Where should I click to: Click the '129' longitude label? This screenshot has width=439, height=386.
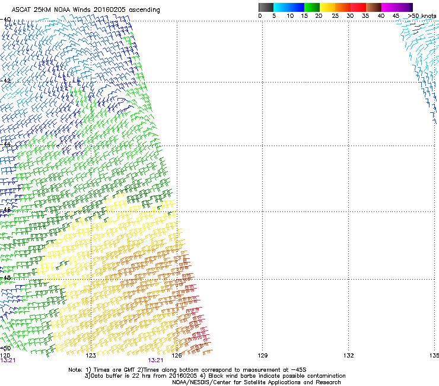pyautogui.click(x=262, y=356)
